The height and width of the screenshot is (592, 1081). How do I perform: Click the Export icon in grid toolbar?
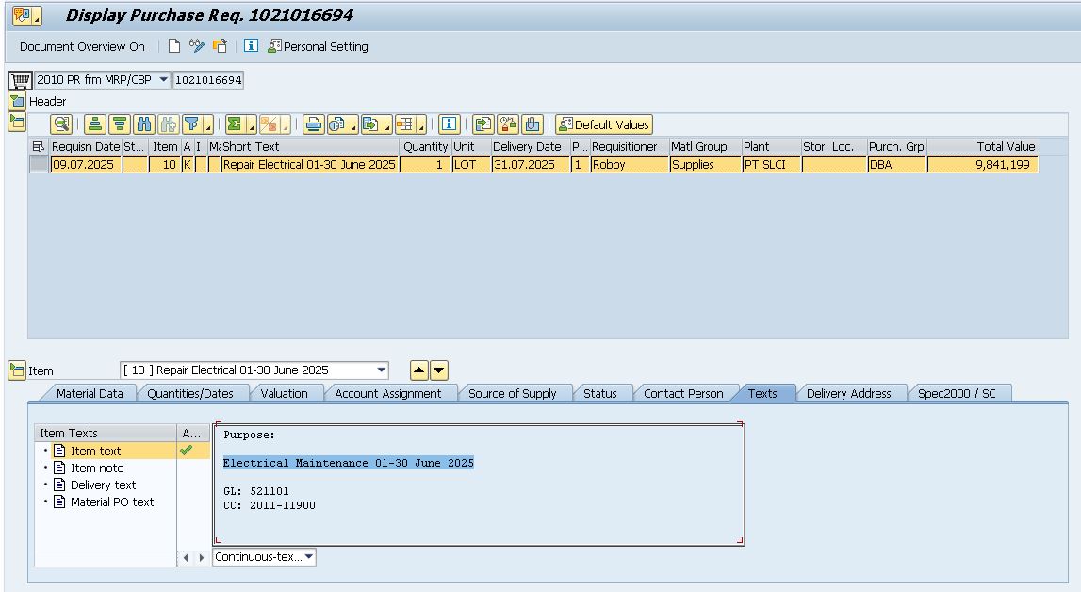coord(371,124)
